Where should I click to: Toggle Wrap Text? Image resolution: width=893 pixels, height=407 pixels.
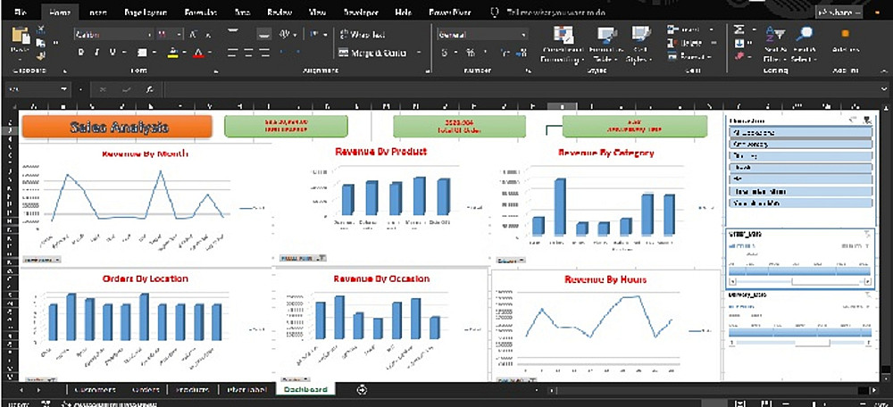(363, 35)
